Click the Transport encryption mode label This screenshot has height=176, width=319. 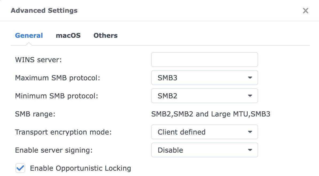pyautogui.click(x=63, y=132)
